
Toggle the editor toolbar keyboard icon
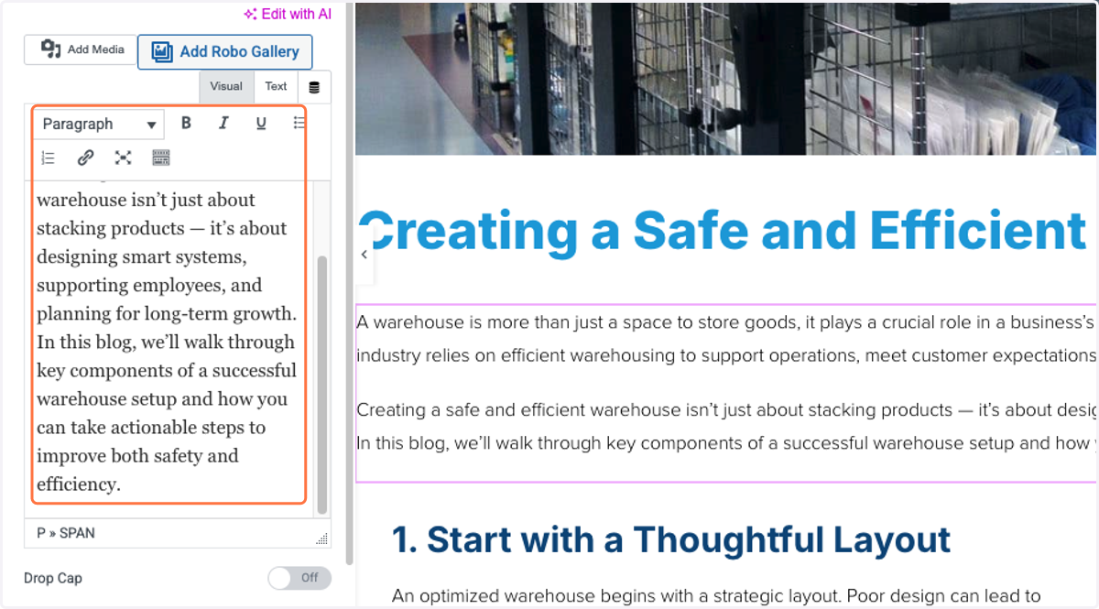point(160,158)
